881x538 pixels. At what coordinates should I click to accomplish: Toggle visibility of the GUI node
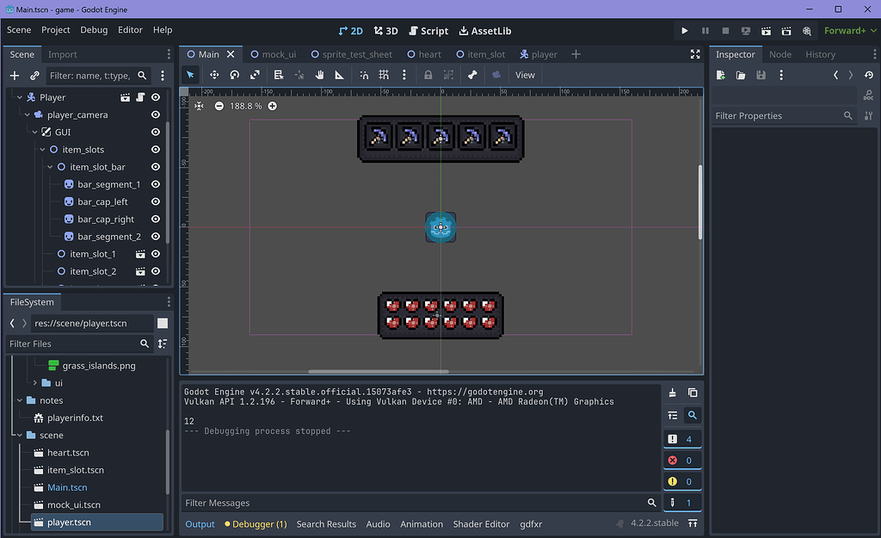click(155, 132)
